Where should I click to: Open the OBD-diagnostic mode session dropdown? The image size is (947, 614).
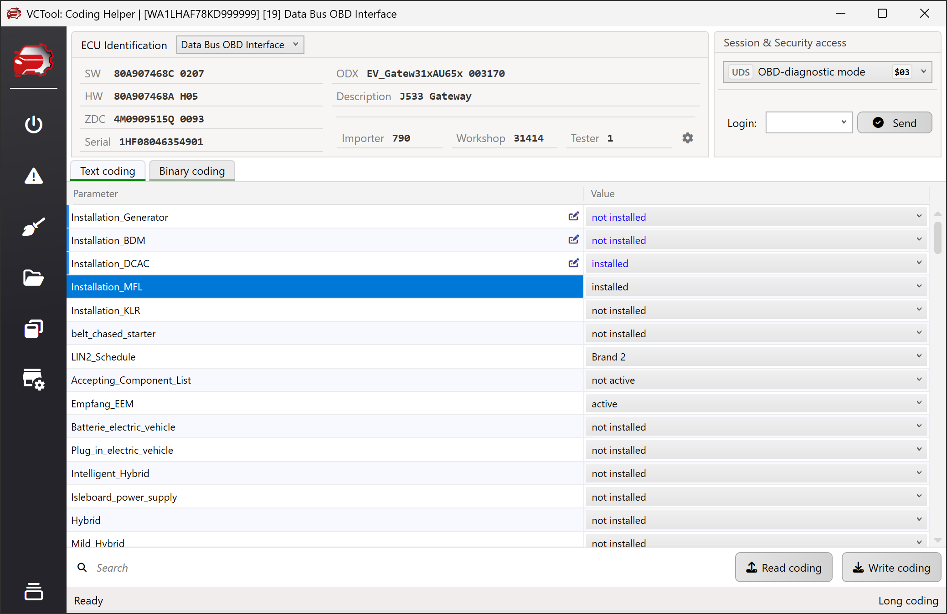(827, 72)
